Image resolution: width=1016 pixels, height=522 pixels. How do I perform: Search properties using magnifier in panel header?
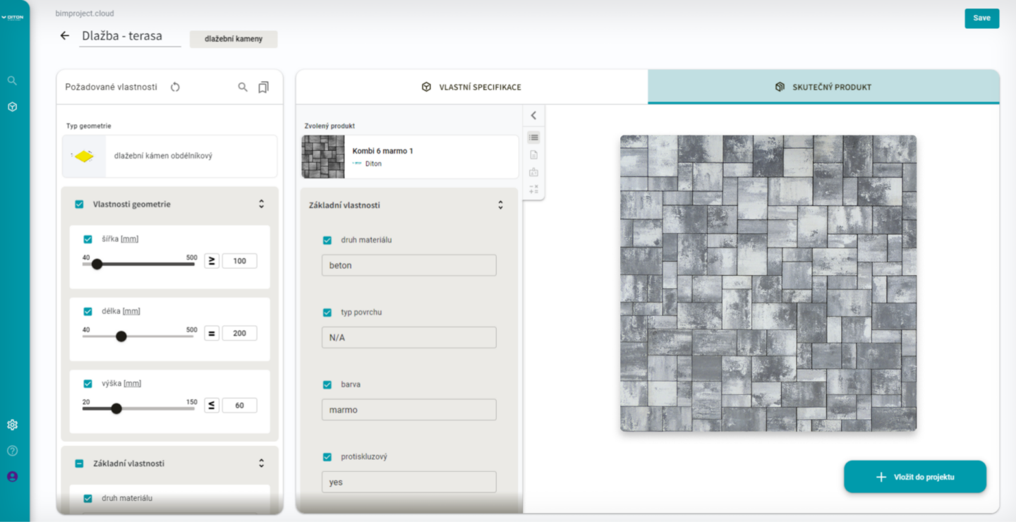[243, 87]
